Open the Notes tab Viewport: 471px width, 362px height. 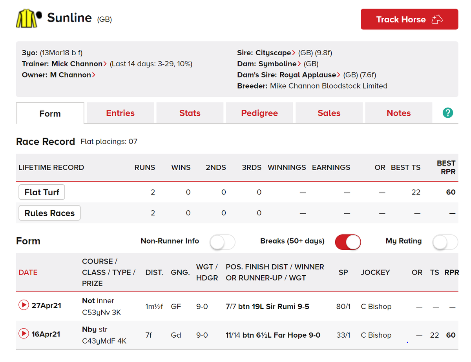click(399, 113)
